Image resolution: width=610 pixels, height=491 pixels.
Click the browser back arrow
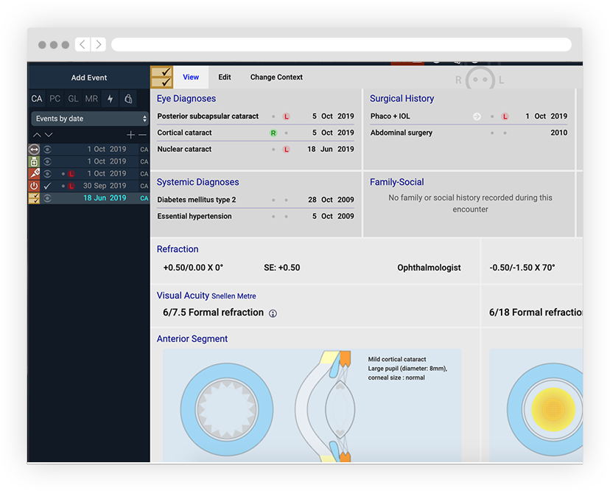83,44
